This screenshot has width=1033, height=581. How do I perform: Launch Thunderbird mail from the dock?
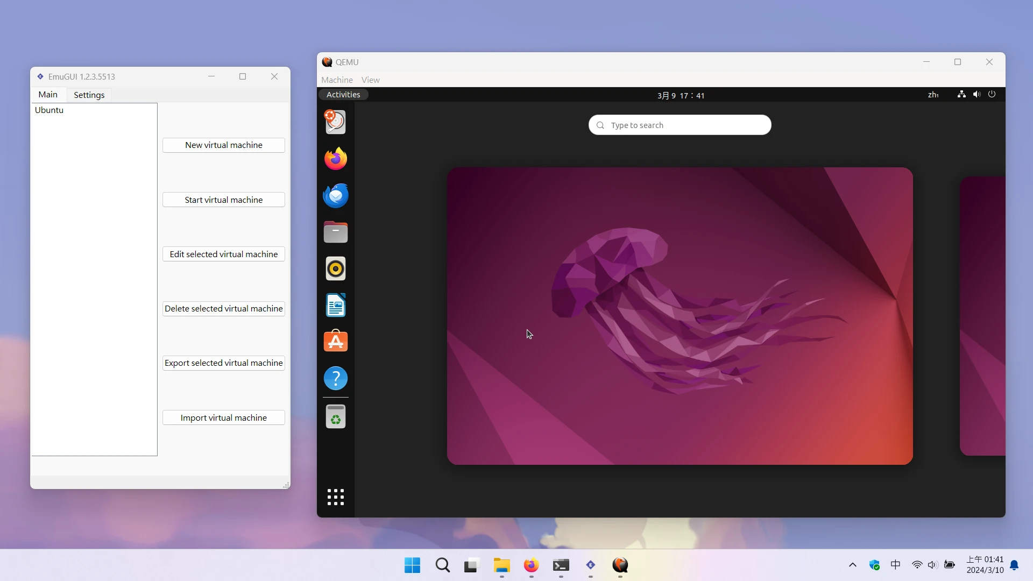coord(336,195)
